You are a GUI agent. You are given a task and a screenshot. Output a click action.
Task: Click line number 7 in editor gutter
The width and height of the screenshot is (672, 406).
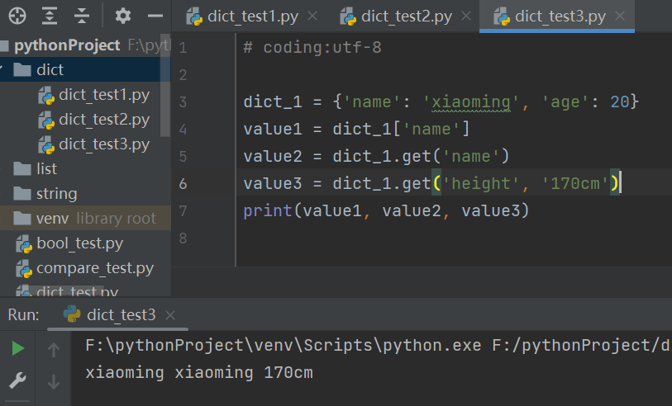183,210
